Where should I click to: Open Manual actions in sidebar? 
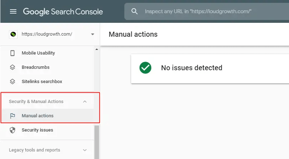coord(38,116)
